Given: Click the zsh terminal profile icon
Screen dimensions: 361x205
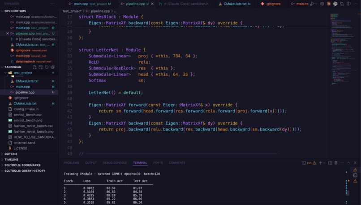Looking at the screenshot, I should coord(304,163).
